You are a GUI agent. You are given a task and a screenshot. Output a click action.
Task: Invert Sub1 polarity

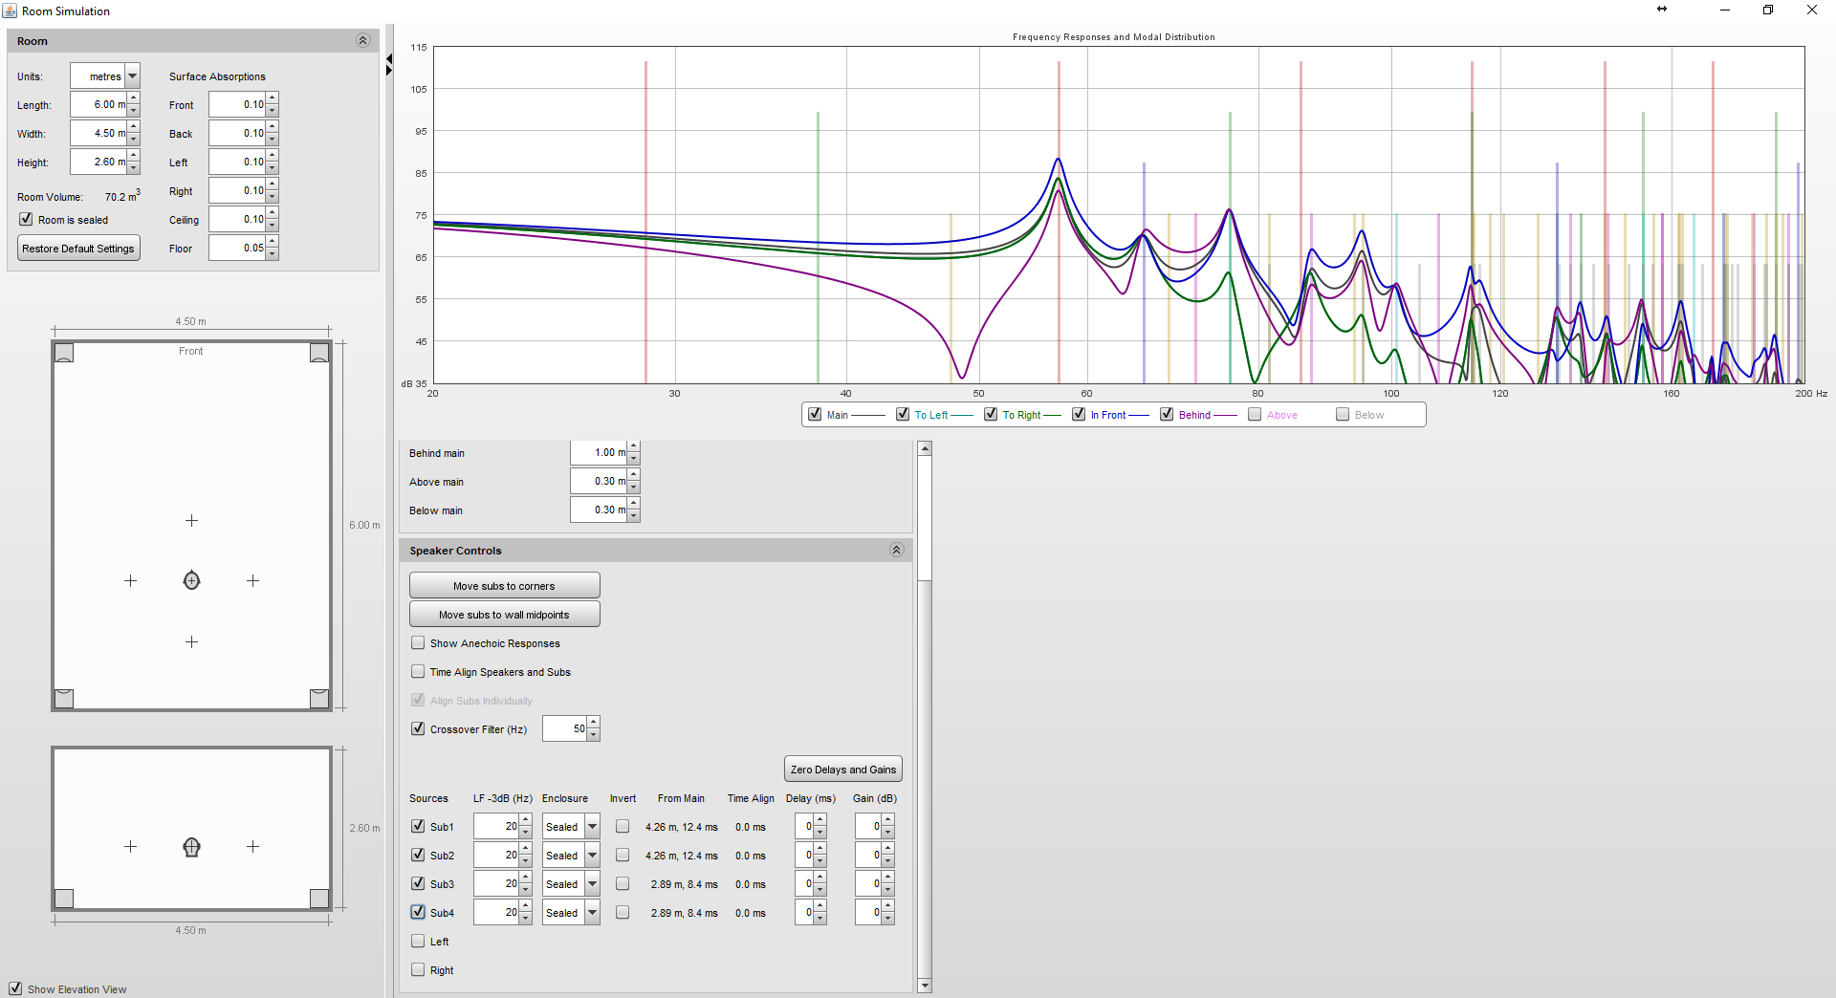click(x=623, y=826)
